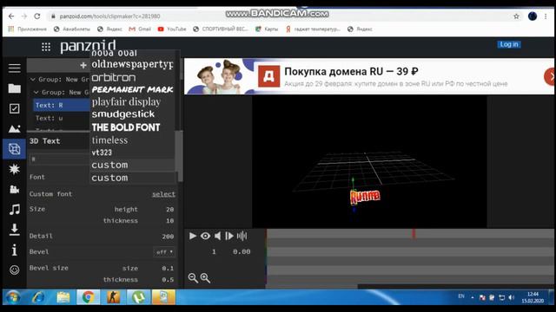Screen dimensions: 556x312
Task: Click the Log in button
Action: tap(509, 44)
